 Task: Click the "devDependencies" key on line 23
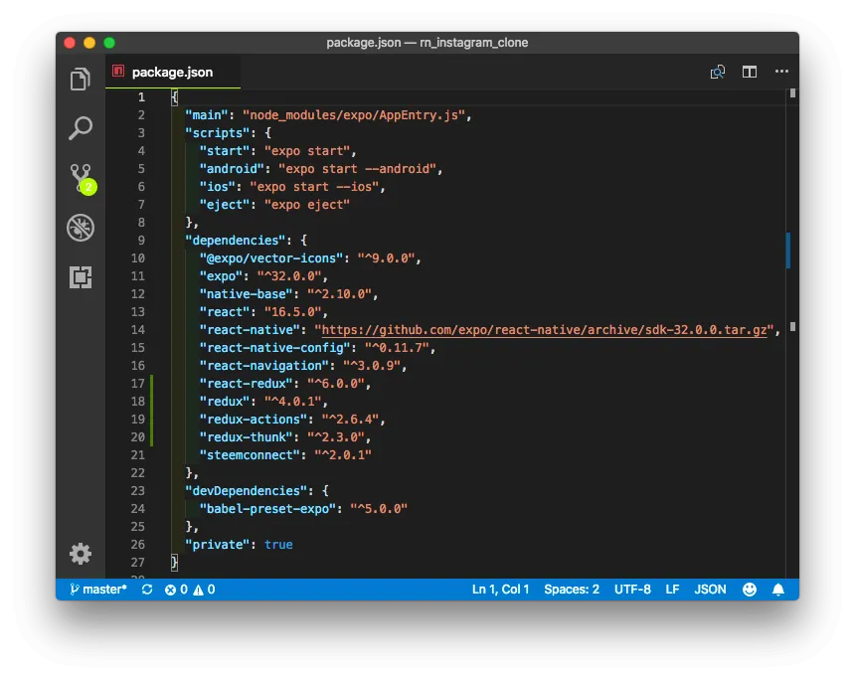point(246,491)
